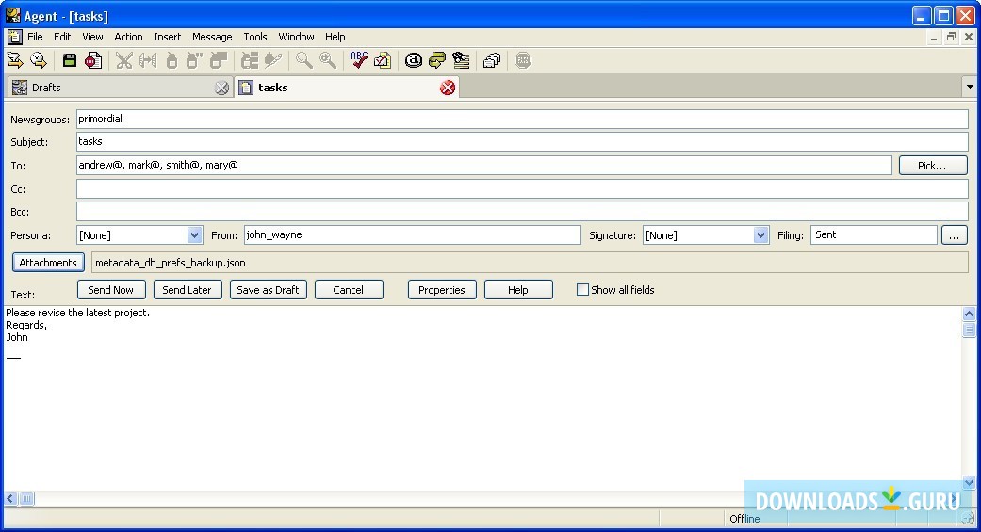This screenshot has width=981, height=532.
Task: Click the Send Now button
Action: point(111,289)
